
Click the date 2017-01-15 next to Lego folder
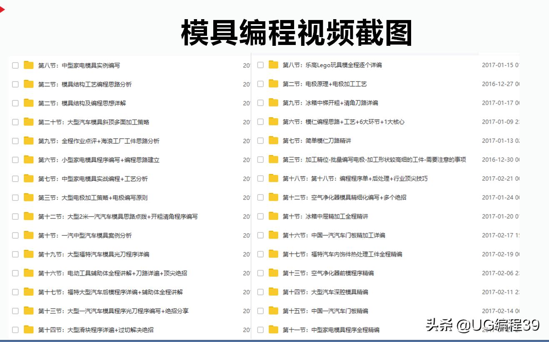499,65
